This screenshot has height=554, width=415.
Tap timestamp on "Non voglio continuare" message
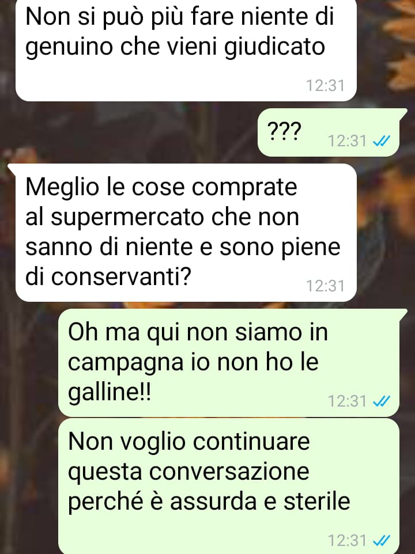(347, 540)
